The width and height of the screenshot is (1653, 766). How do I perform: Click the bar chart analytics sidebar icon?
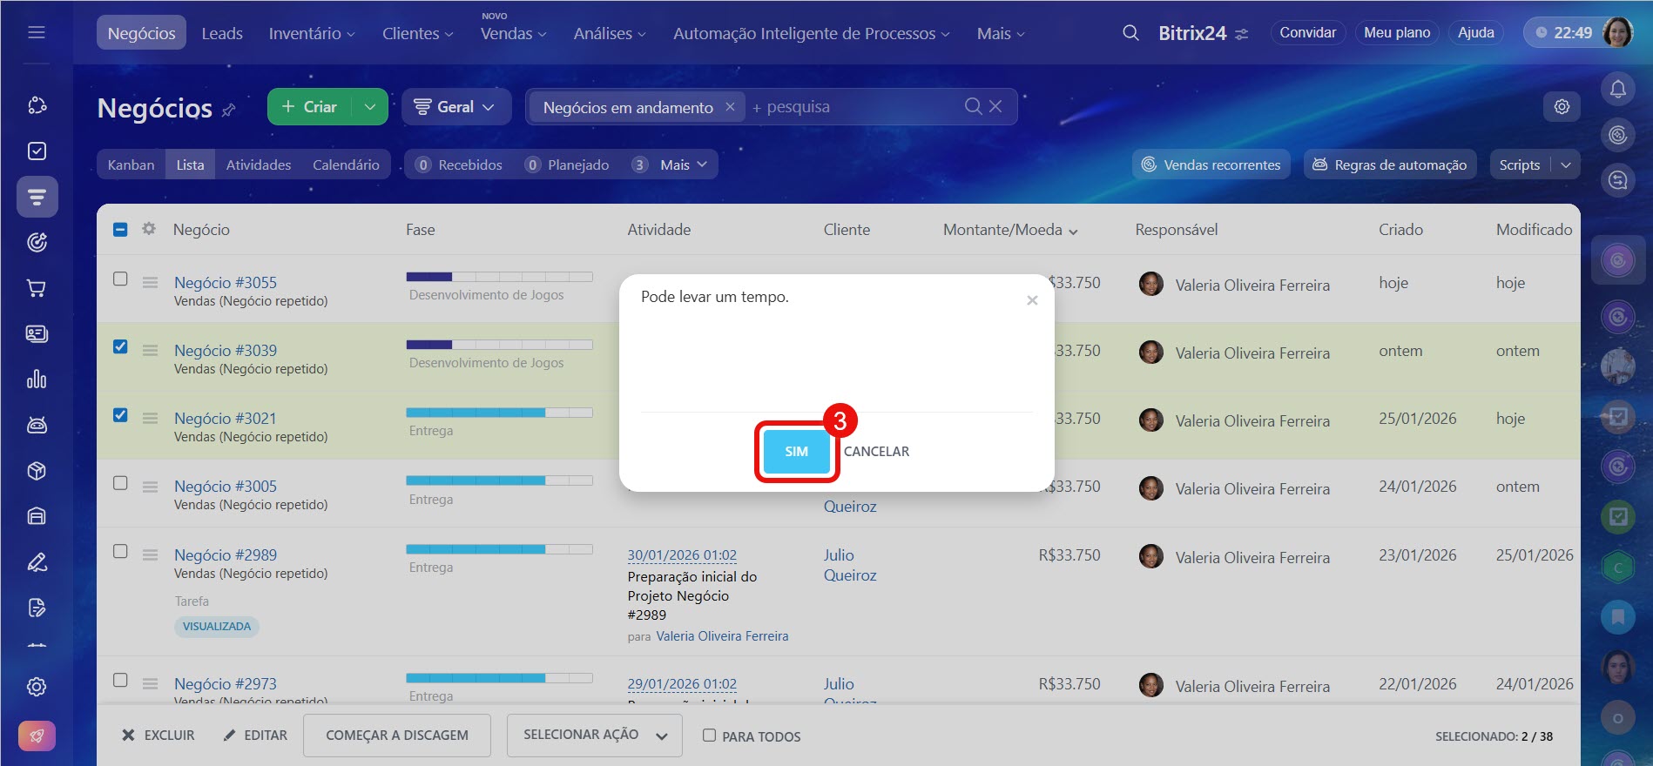coord(37,380)
